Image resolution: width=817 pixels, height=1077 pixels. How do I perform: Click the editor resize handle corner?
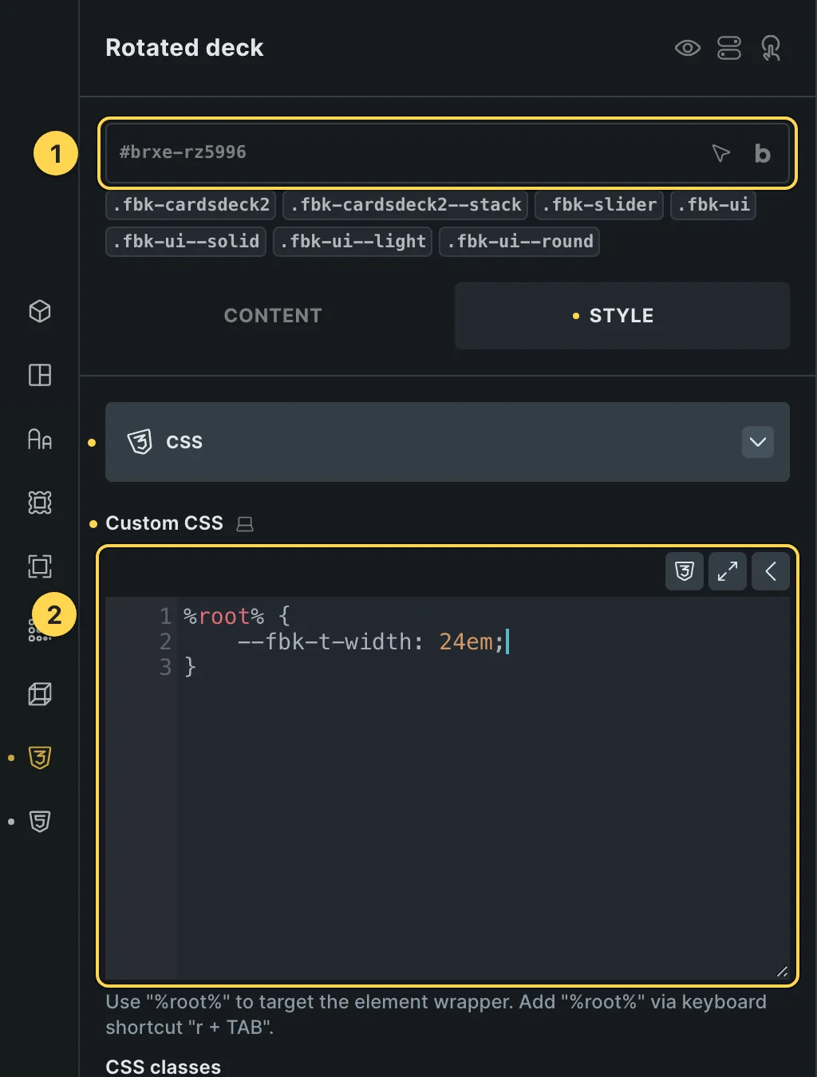click(x=782, y=972)
